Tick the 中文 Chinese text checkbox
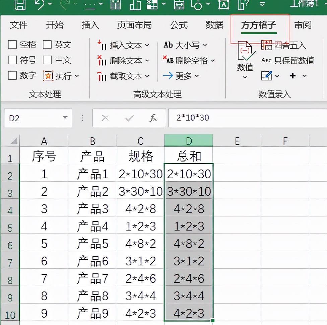This screenshot has height=325, width=327. (47, 60)
